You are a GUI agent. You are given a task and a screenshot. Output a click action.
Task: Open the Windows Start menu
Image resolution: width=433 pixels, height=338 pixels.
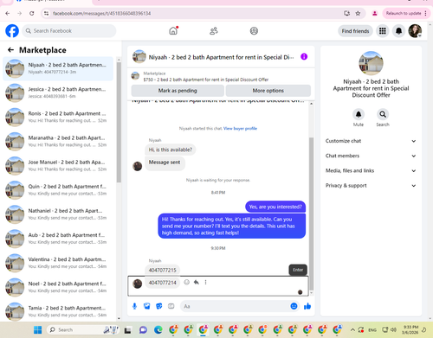click(x=38, y=329)
